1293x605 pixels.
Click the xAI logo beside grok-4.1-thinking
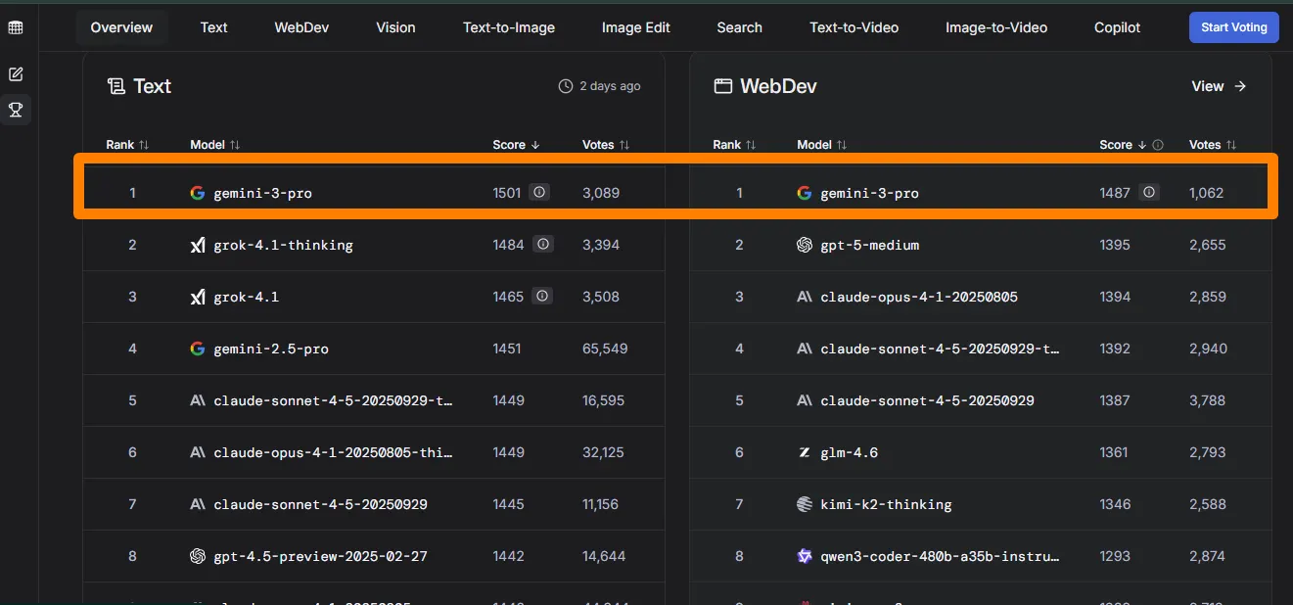pos(198,245)
